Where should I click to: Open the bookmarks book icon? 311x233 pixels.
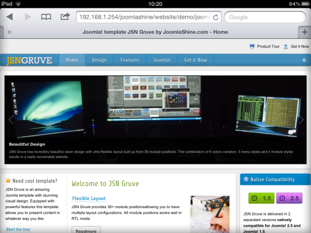[x=46, y=17]
